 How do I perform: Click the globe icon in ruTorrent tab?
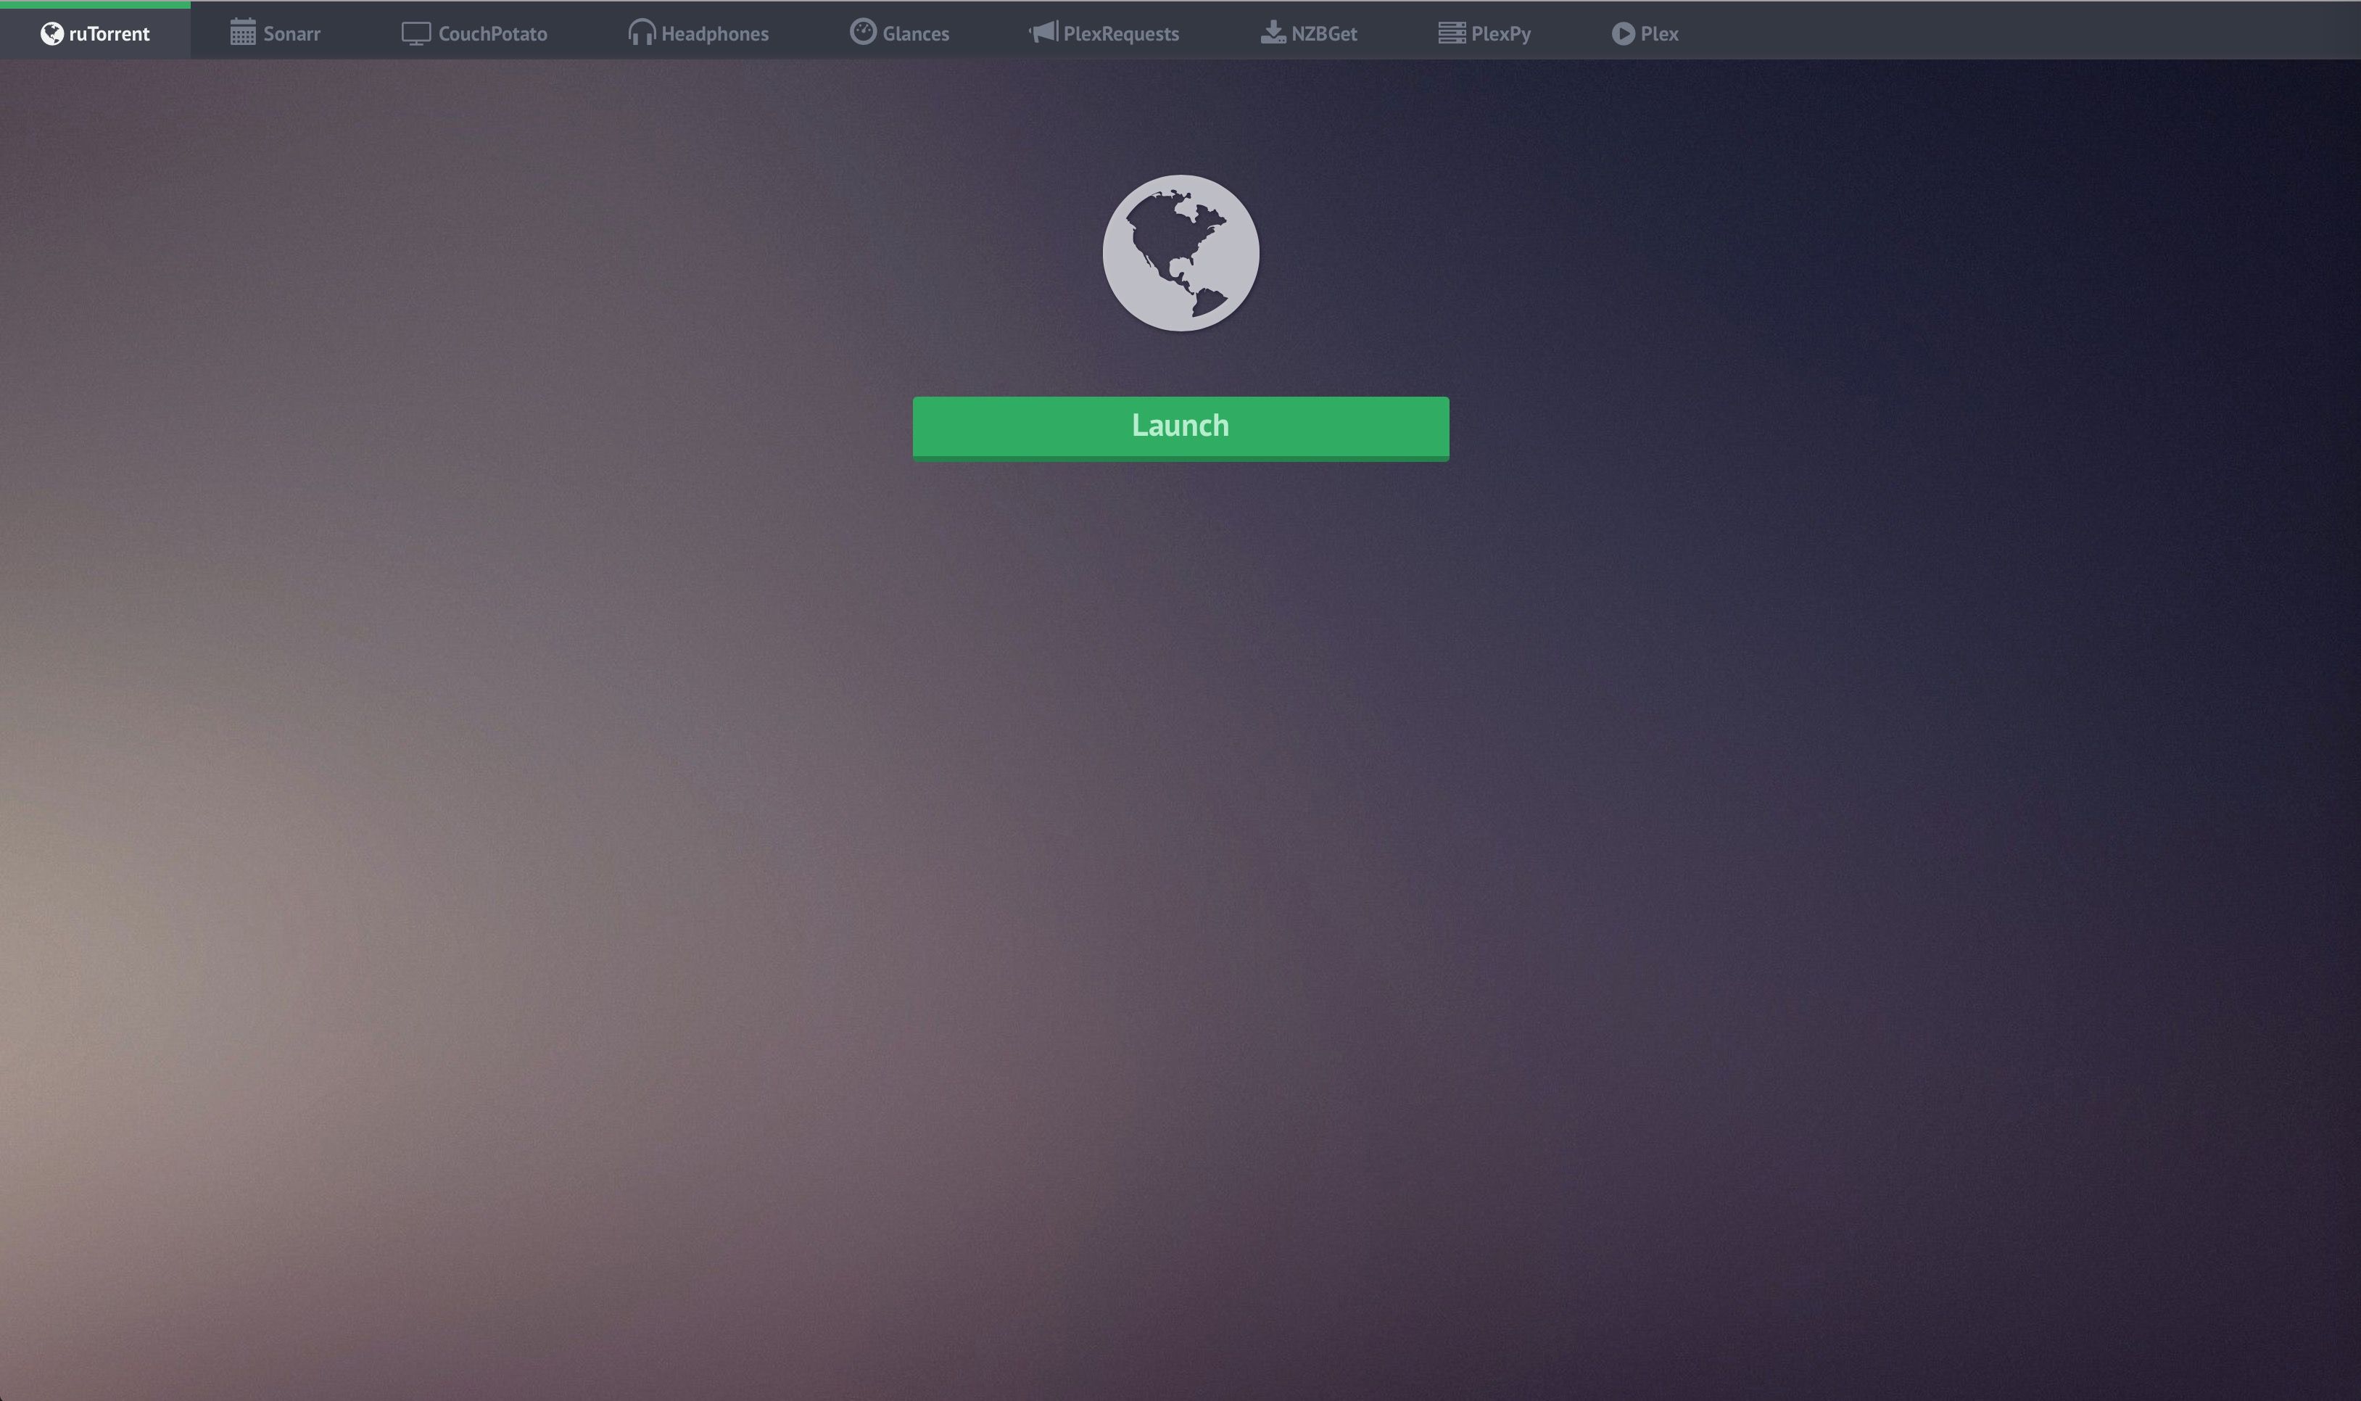[52, 34]
